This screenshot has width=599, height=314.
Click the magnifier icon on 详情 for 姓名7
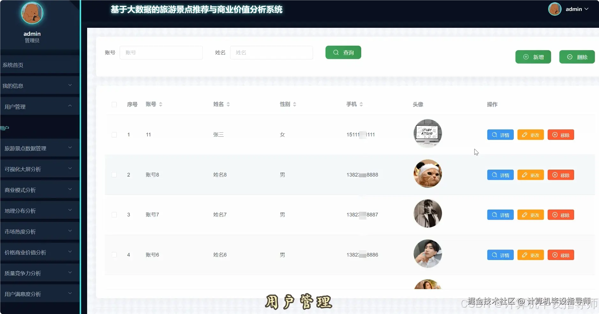coord(494,215)
